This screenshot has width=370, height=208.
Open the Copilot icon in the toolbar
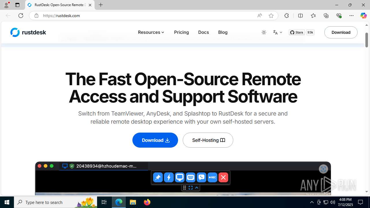[363, 16]
